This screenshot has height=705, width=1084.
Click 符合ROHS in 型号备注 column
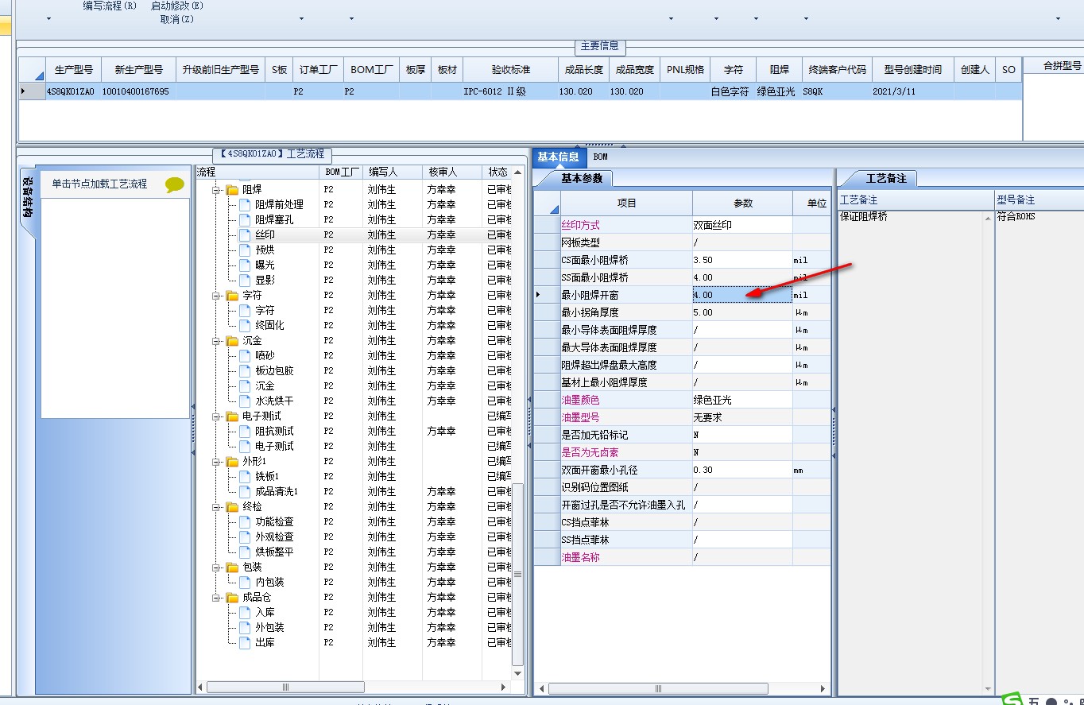click(1016, 216)
